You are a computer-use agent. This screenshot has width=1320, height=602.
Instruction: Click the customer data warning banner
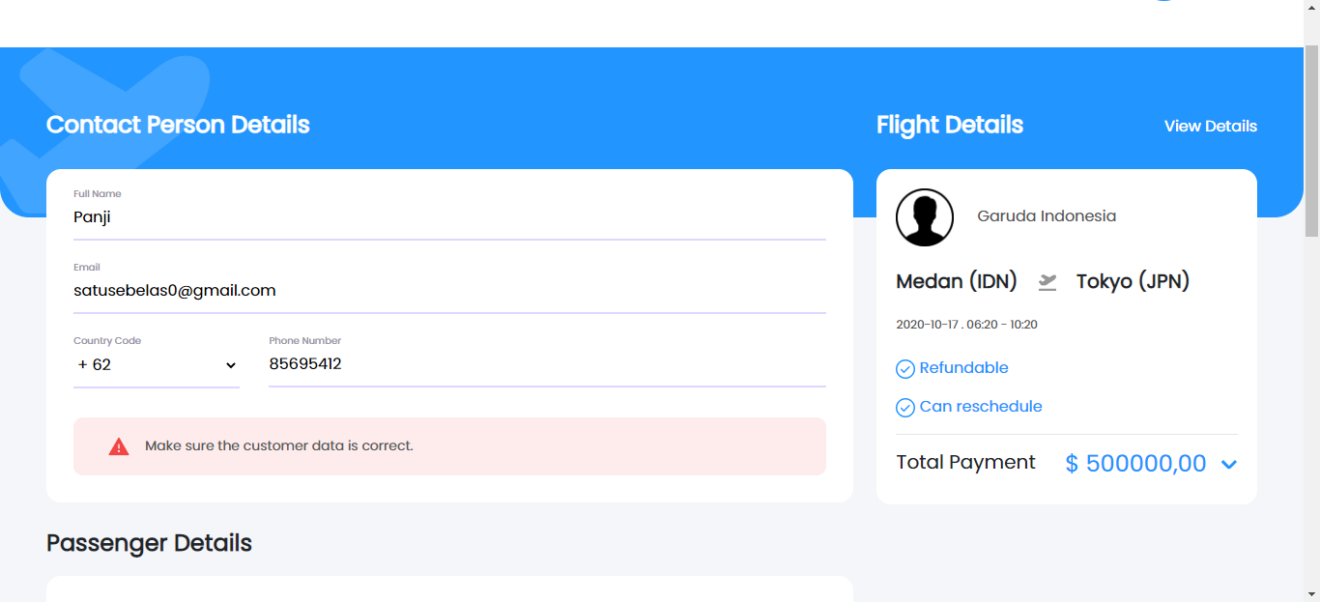pos(450,445)
